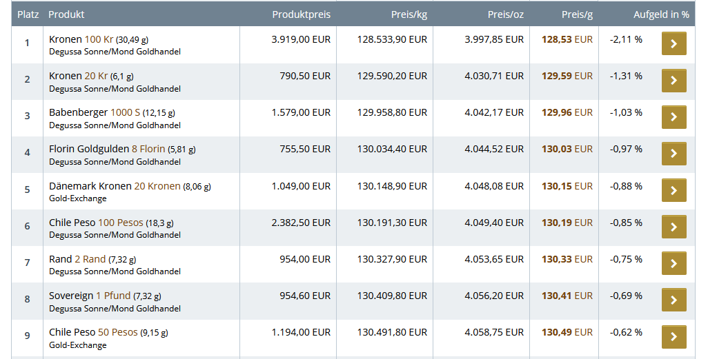Screen dimensions: 708x359
Task: Click the arrow button for Kronen 100 Kr
Action: 673,44
